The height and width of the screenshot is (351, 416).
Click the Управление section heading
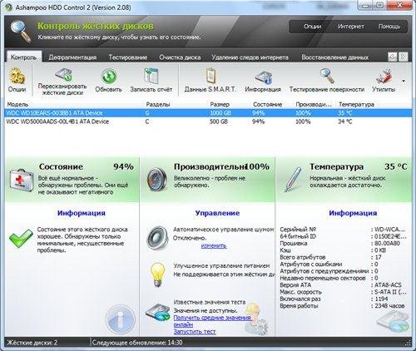point(217,213)
